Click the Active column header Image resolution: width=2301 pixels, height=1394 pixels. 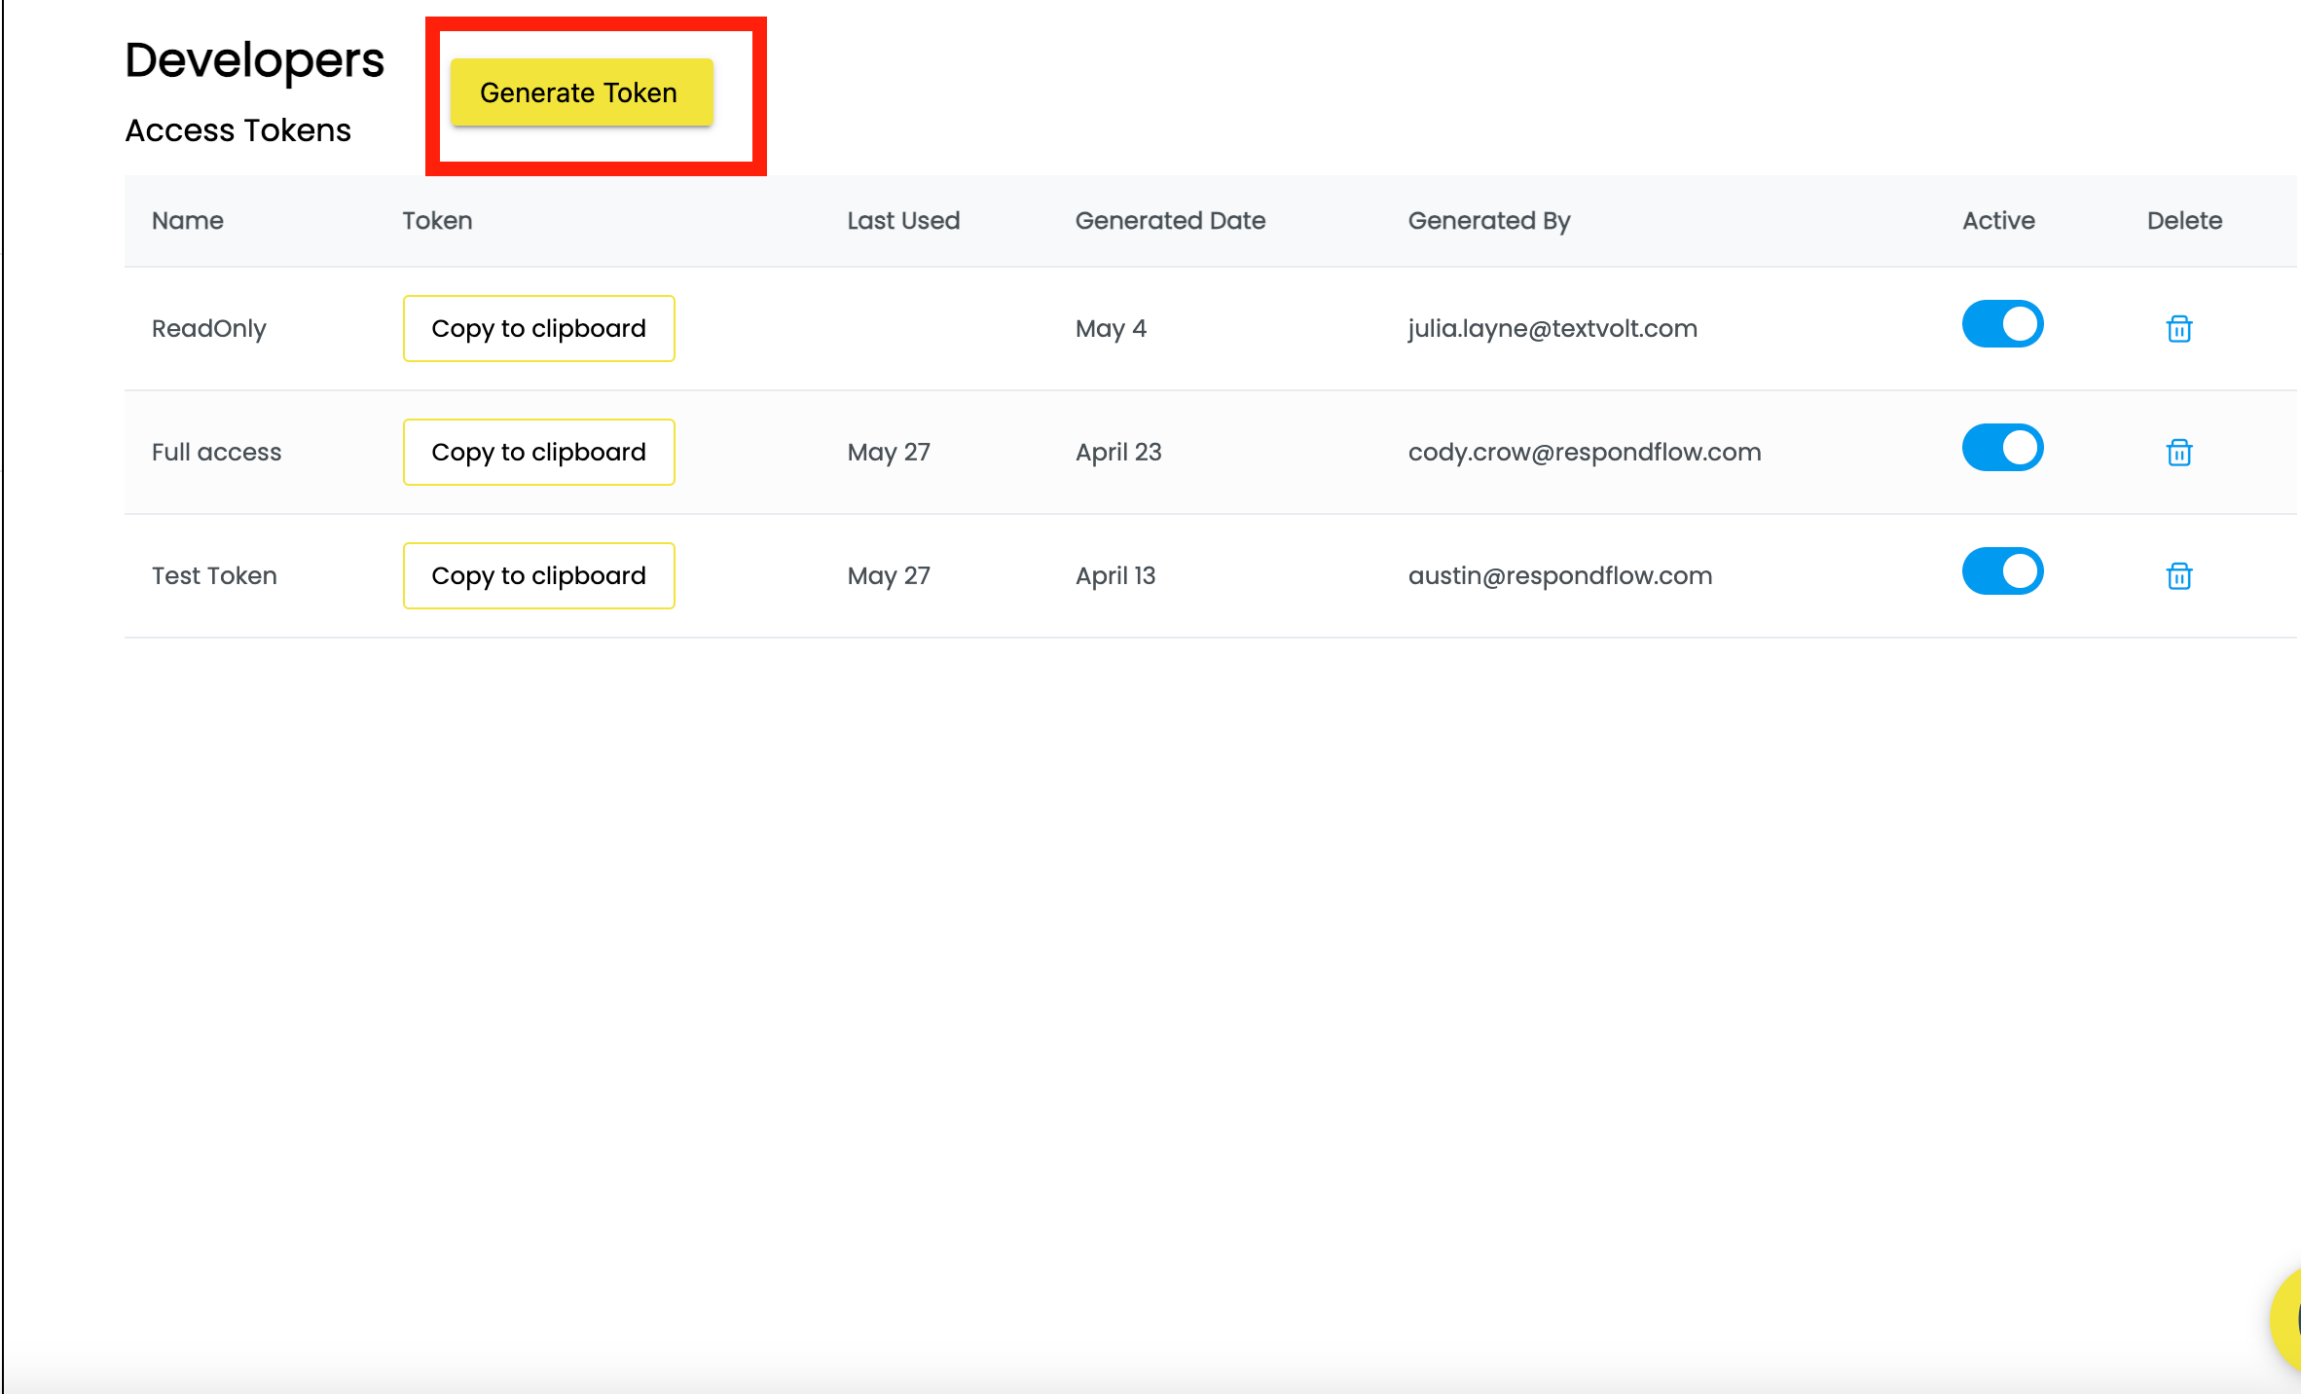click(x=1998, y=221)
